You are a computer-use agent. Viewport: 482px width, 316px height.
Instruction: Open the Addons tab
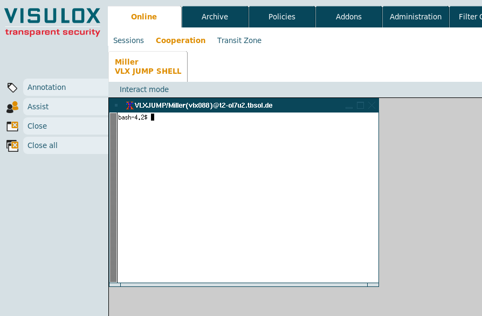click(349, 17)
